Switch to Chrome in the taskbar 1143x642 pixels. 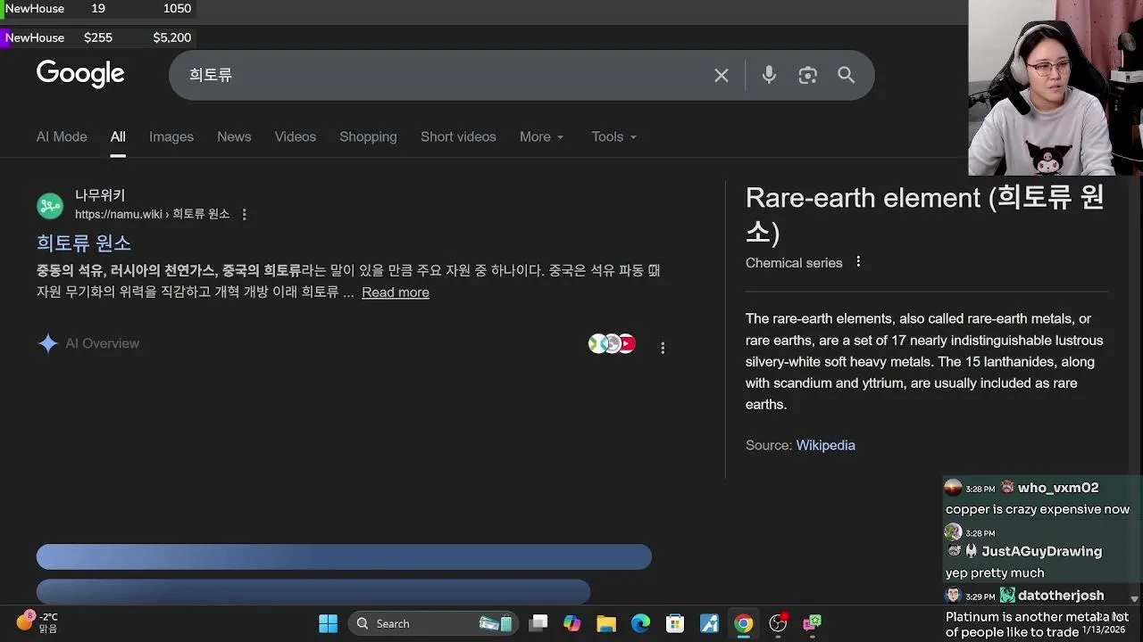click(744, 623)
